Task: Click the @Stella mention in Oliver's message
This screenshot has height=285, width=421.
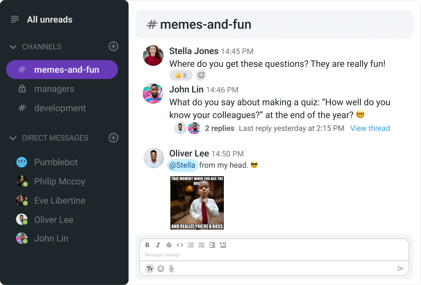Action: pyautogui.click(x=182, y=165)
